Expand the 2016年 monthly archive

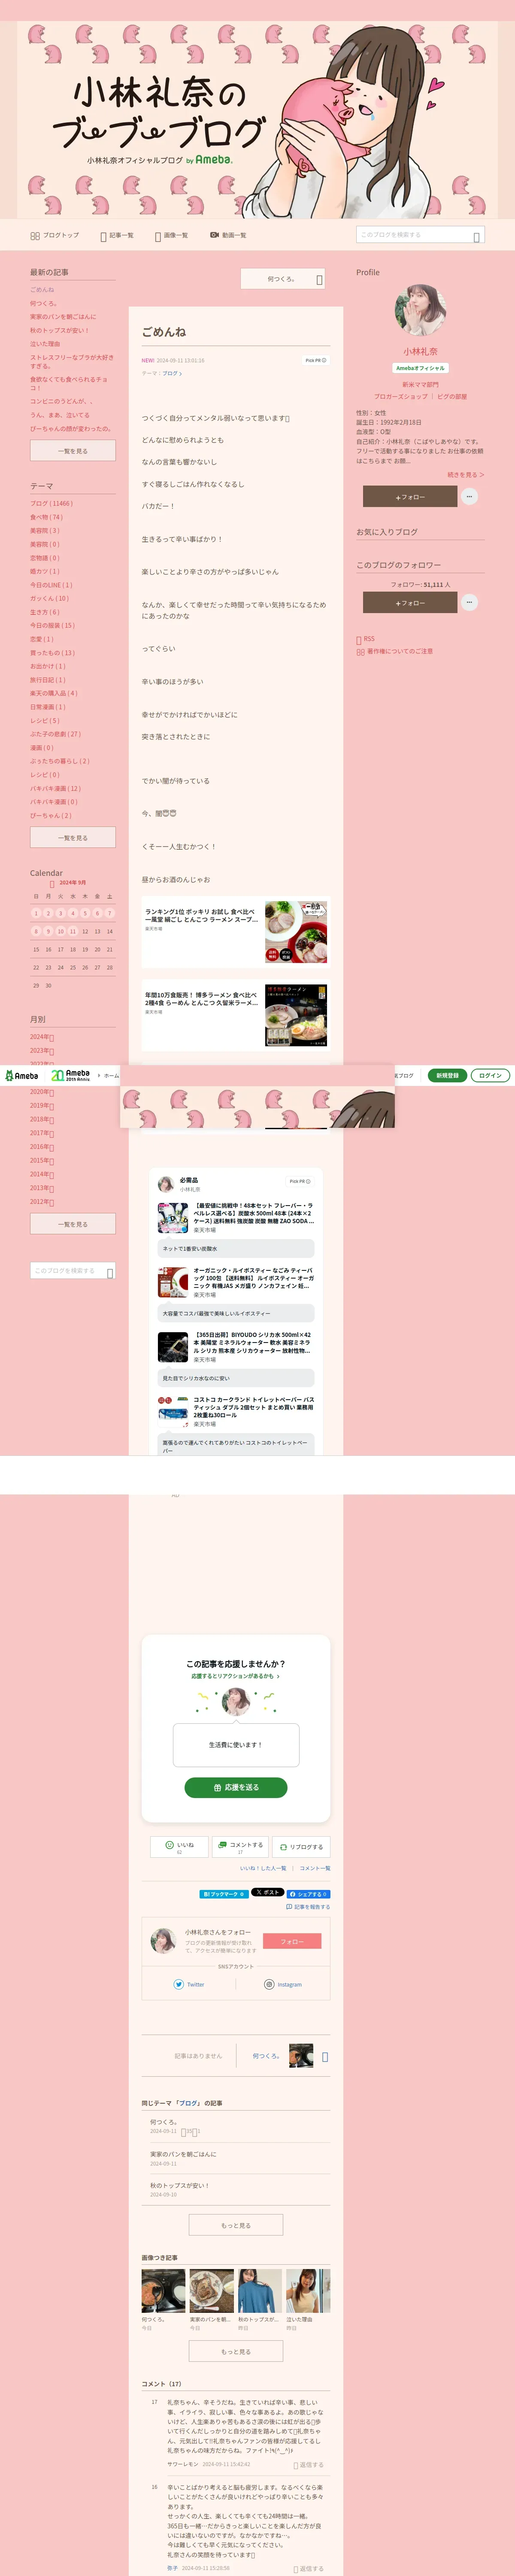click(42, 1147)
